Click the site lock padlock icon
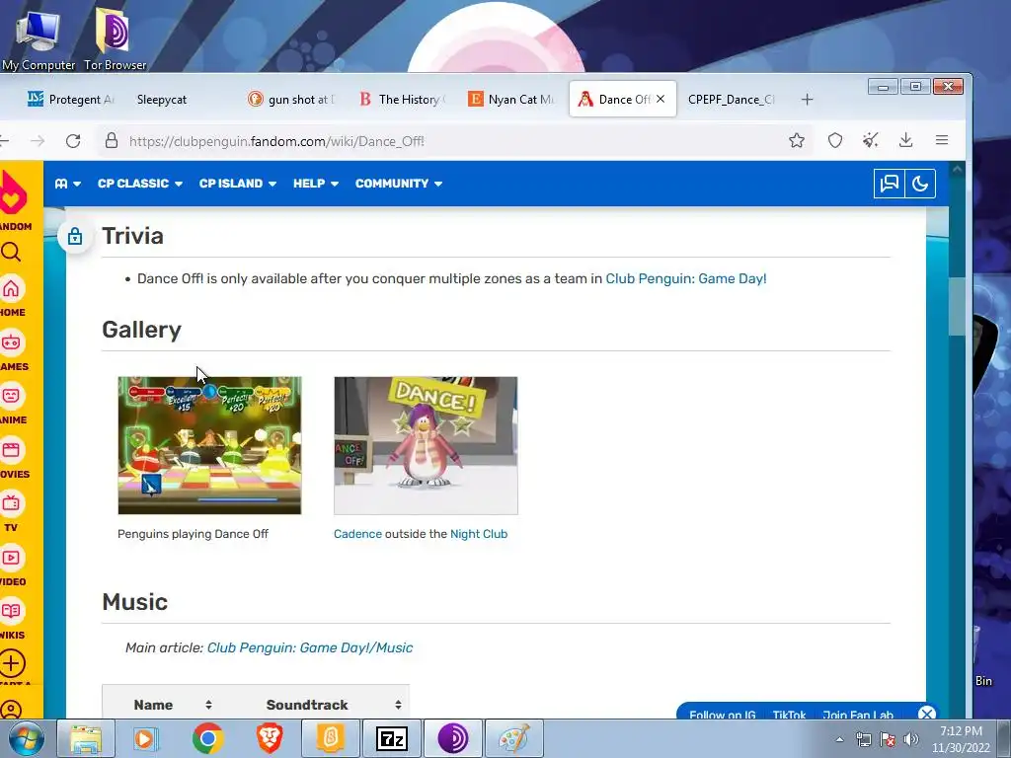This screenshot has height=758, width=1011. 112,140
